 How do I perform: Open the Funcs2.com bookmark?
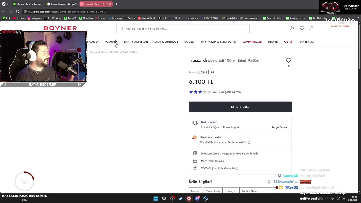[190, 18]
